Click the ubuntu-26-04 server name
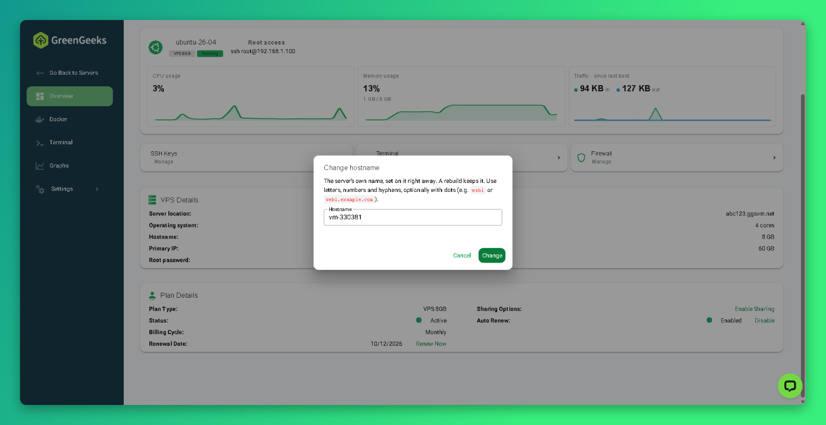This screenshot has width=826, height=425. point(196,43)
